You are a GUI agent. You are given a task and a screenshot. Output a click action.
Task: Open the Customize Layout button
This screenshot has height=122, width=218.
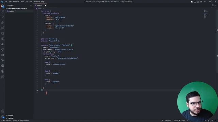coord(201,2)
